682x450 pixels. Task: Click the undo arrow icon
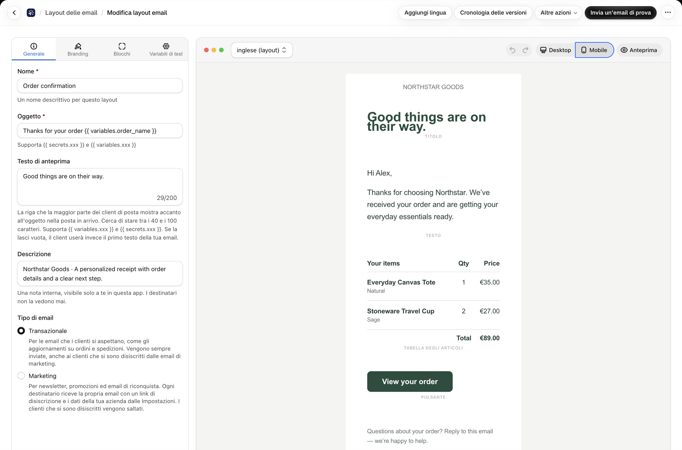pyautogui.click(x=512, y=50)
